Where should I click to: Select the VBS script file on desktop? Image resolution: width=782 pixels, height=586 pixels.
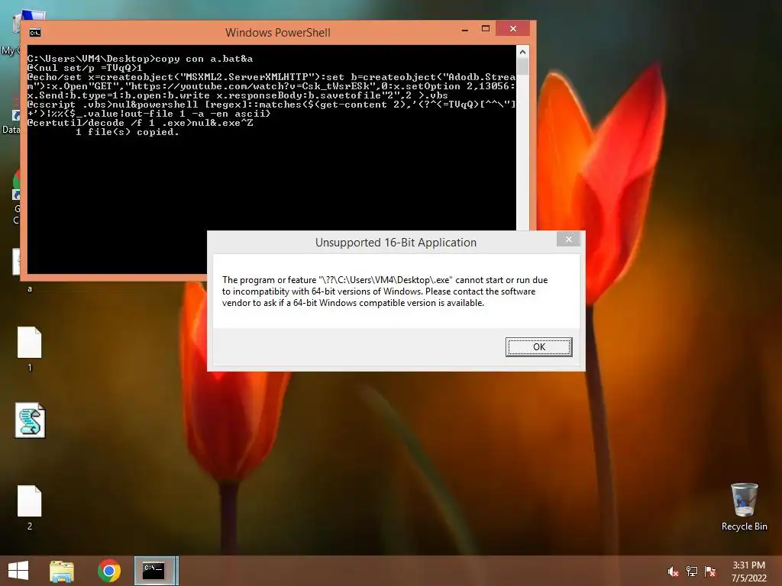[x=30, y=420]
